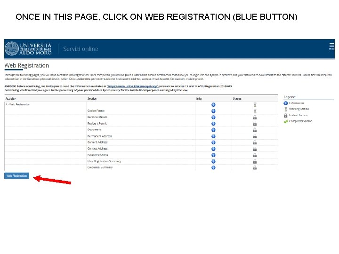Click the Servizi online header text
This screenshot has height=254, width=339.
click(x=81, y=49)
